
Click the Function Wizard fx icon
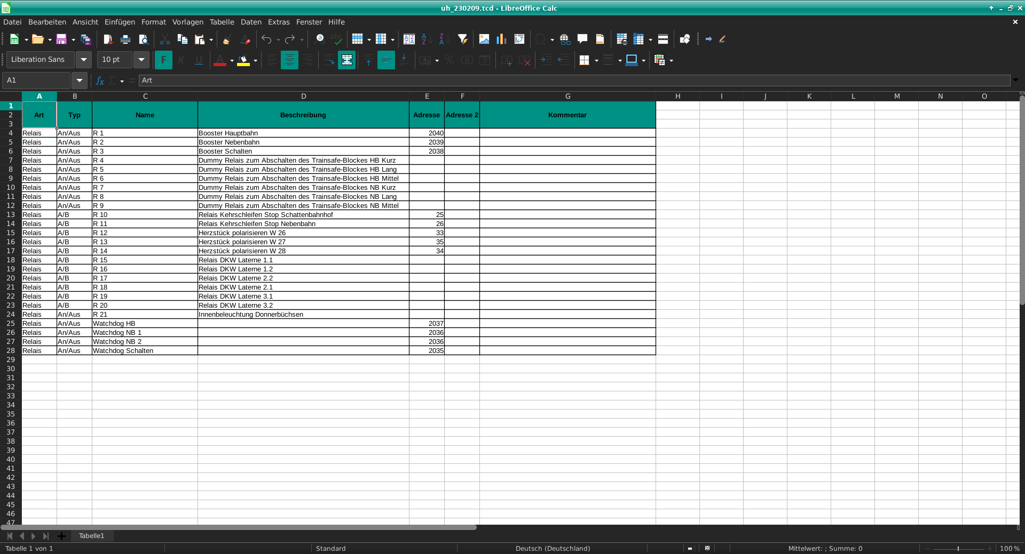coord(100,81)
